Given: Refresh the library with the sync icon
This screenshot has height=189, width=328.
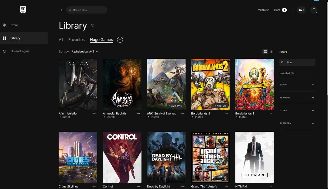Looking at the screenshot, I should pos(93,25).
